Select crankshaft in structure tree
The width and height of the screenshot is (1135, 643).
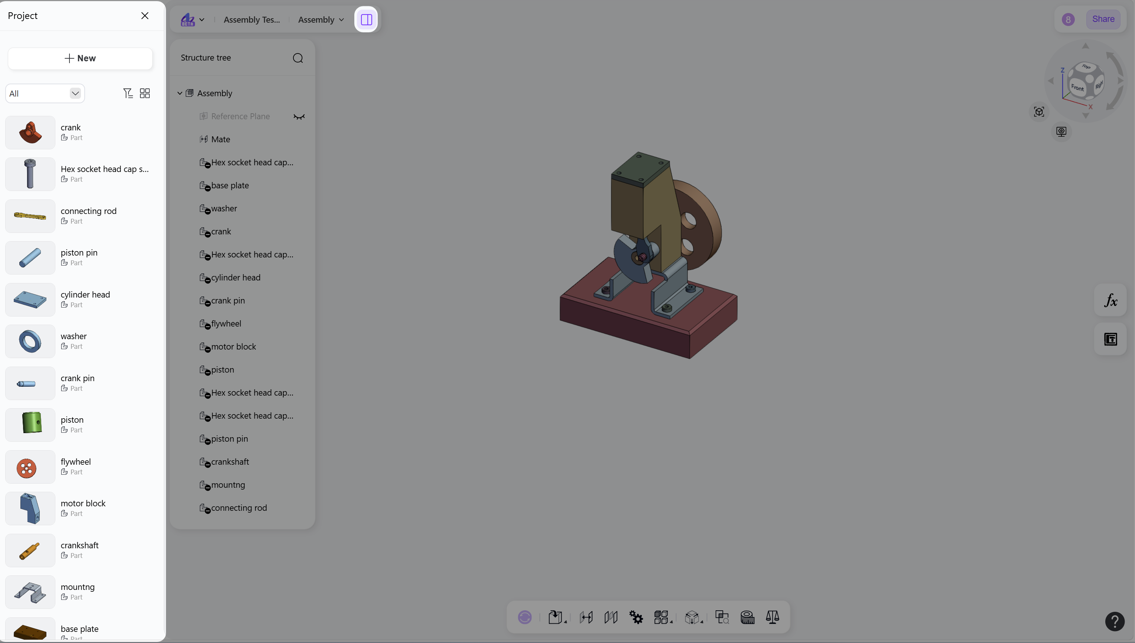click(x=230, y=461)
